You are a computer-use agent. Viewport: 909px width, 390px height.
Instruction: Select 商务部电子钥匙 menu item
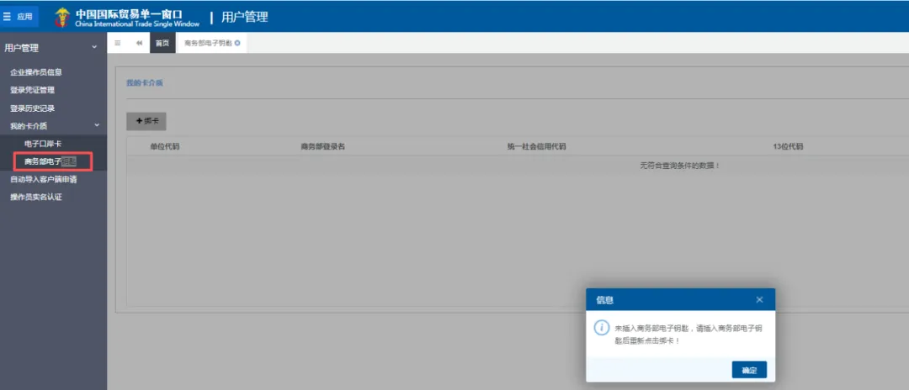(x=50, y=161)
